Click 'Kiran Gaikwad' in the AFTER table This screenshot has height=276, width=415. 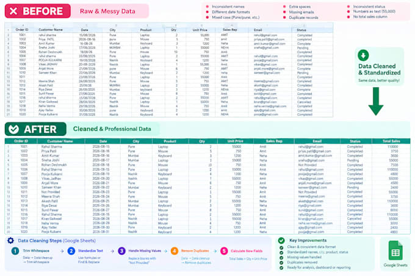(x=51, y=219)
